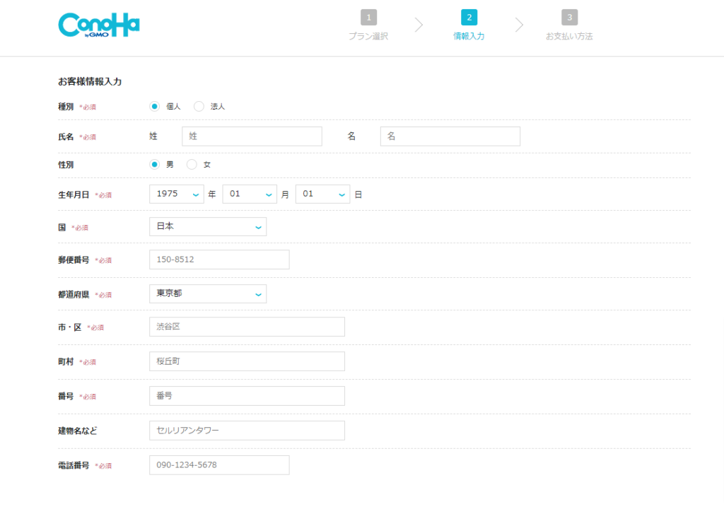Image resolution: width=724 pixels, height=514 pixels.
Task: Go to step 3 お支払い方法
Action: [x=569, y=25]
